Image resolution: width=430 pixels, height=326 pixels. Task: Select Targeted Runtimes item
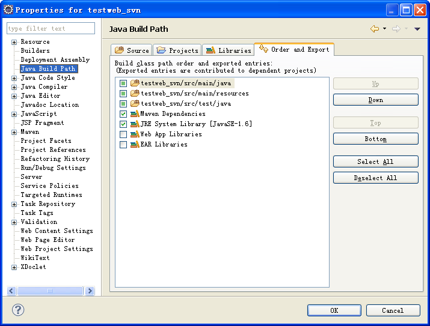[x=51, y=195]
